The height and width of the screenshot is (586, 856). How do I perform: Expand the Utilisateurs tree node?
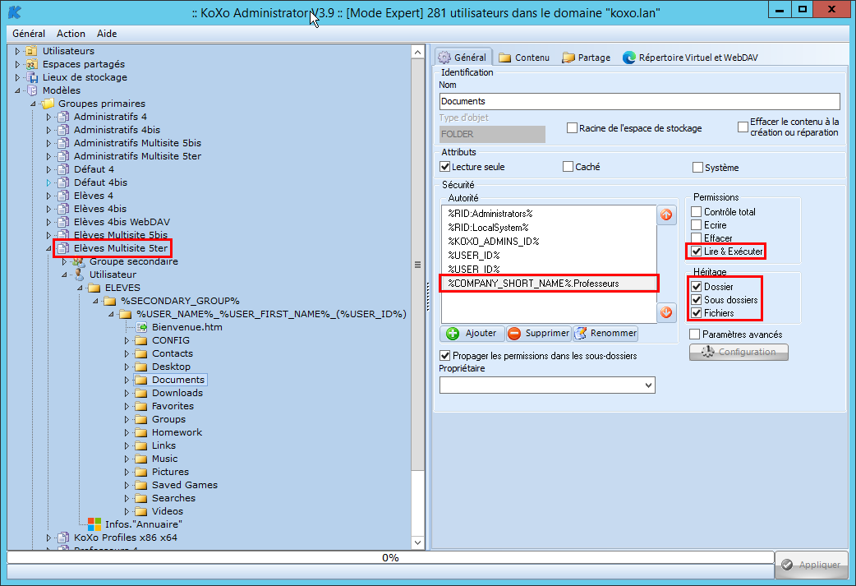17,51
